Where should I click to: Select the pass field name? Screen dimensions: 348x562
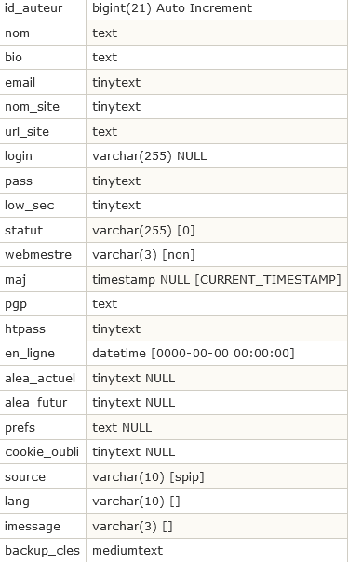click(19, 181)
